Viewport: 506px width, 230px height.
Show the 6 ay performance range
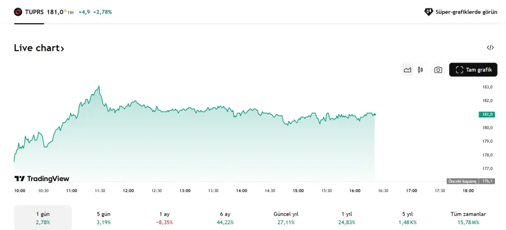pyautogui.click(x=225, y=218)
